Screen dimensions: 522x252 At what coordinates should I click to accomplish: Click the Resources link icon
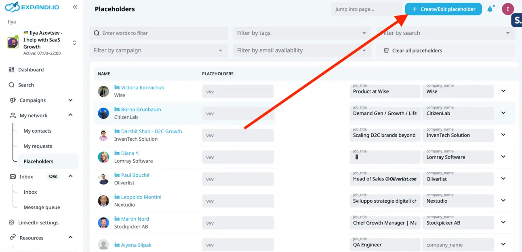tap(13, 238)
